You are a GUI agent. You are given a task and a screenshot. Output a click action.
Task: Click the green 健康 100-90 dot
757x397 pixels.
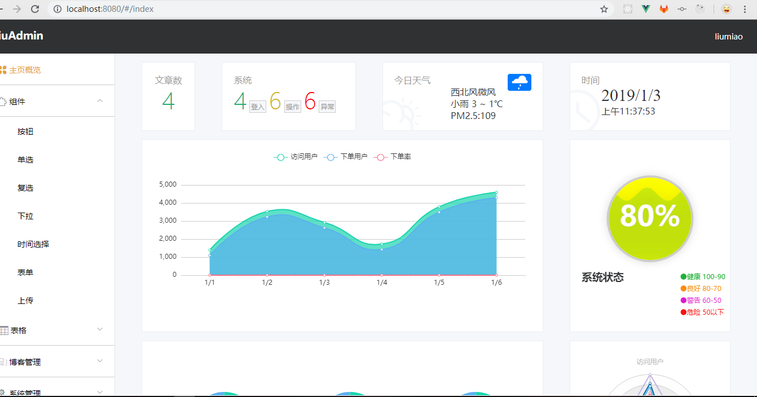pyautogui.click(x=684, y=277)
